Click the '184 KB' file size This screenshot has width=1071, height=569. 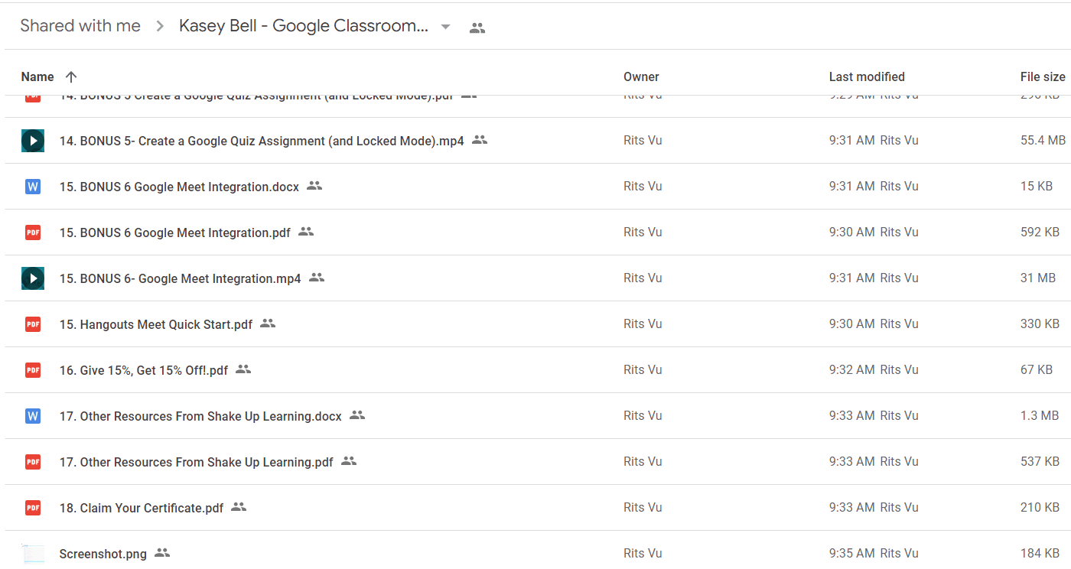[x=1040, y=554]
